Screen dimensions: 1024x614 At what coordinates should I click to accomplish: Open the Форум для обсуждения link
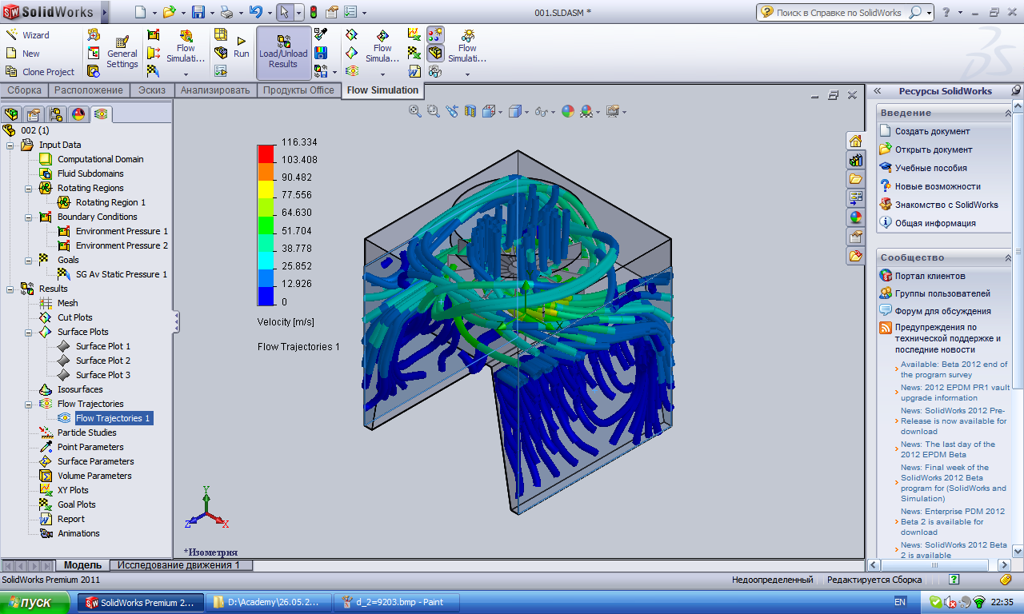[x=942, y=311]
